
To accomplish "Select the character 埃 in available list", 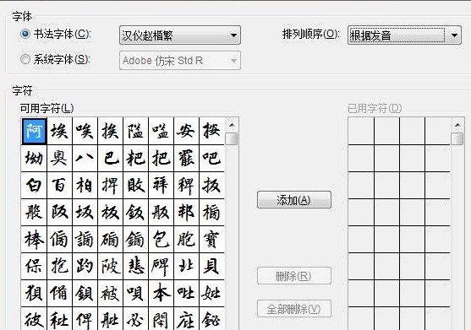I will [x=59, y=131].
